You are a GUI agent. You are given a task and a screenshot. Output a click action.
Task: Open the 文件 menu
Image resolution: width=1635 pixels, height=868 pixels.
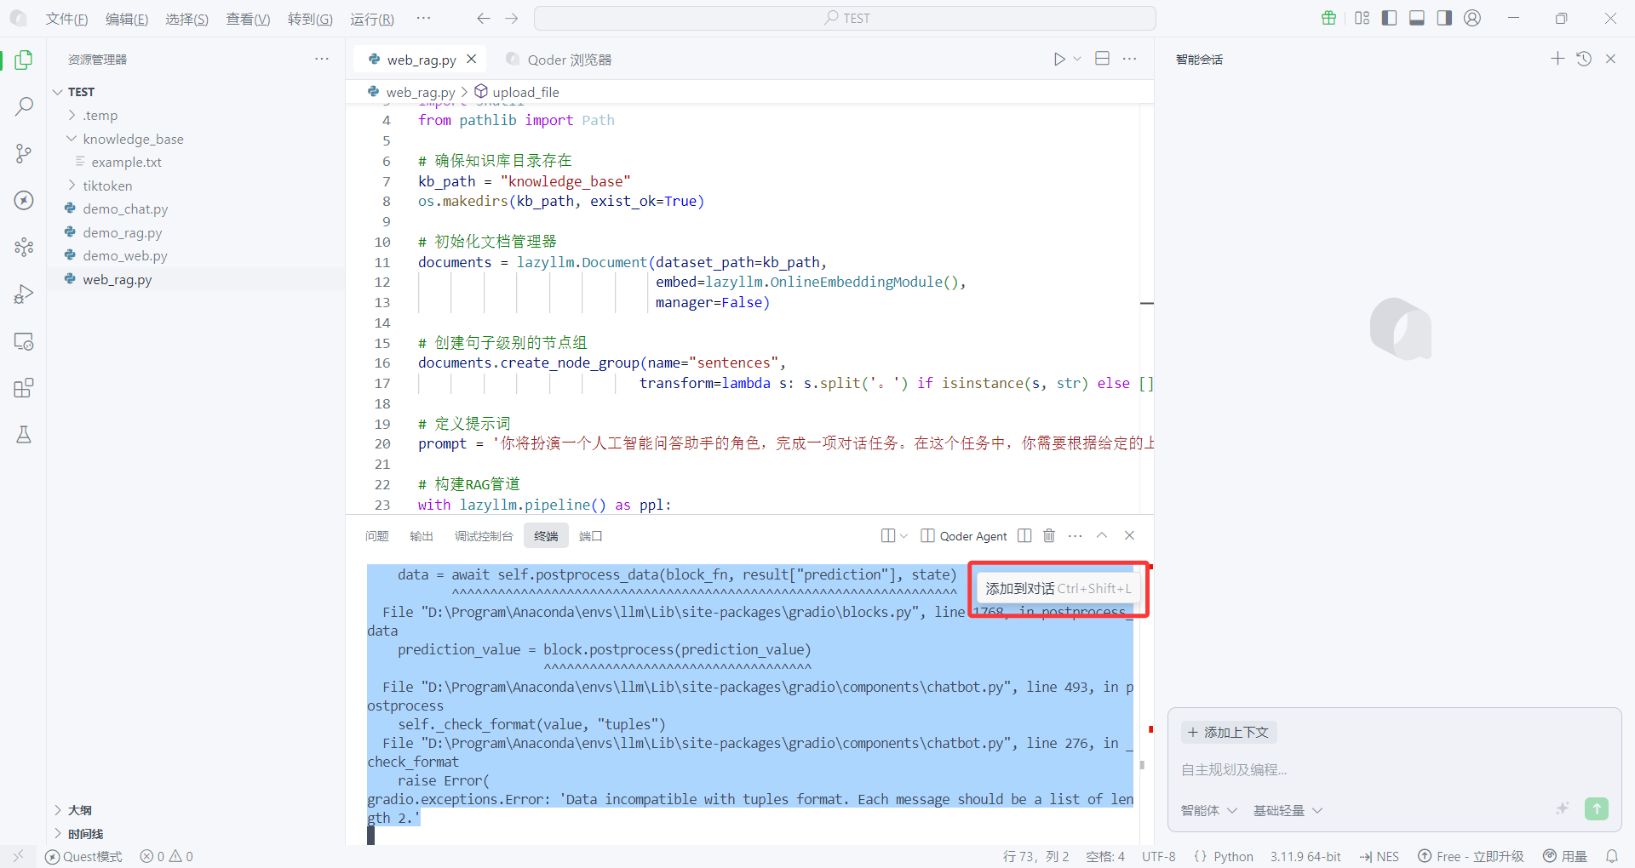(x=66, y=19)
